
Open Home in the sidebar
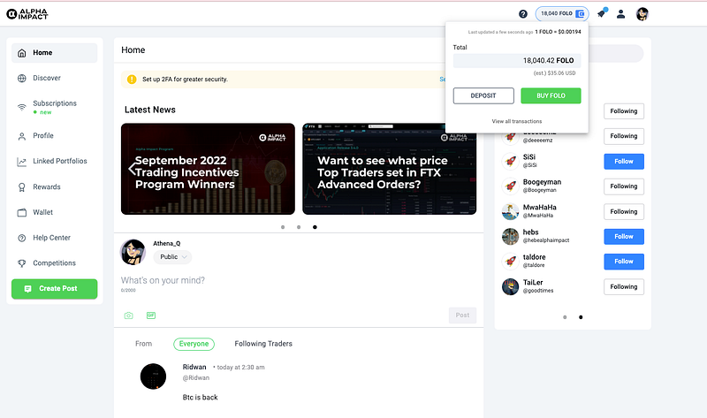coord(55,53)
